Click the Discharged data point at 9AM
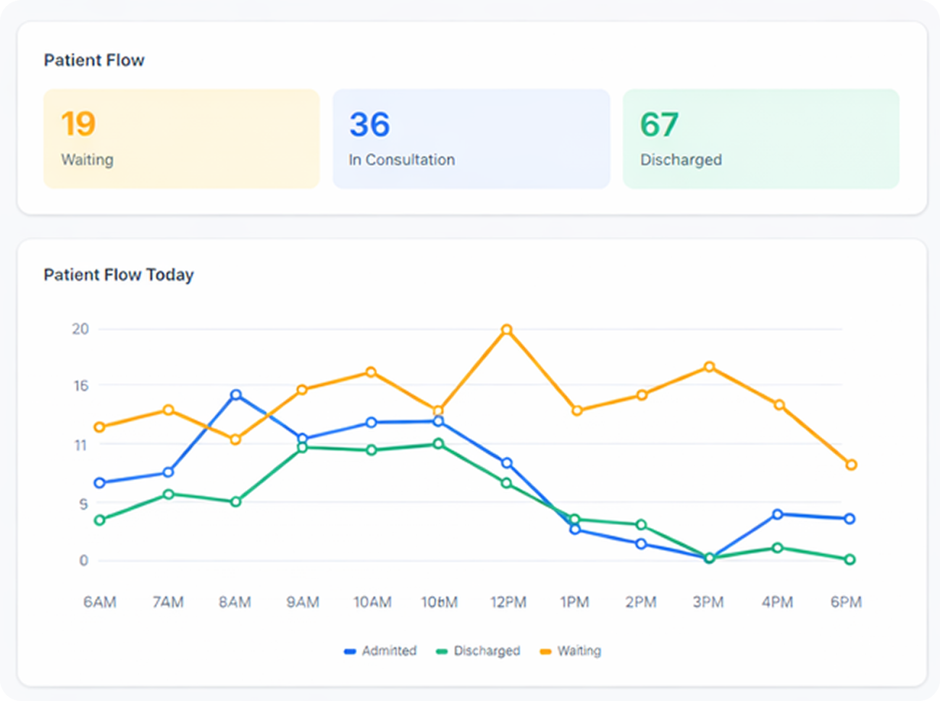 (x=303, y=448)
